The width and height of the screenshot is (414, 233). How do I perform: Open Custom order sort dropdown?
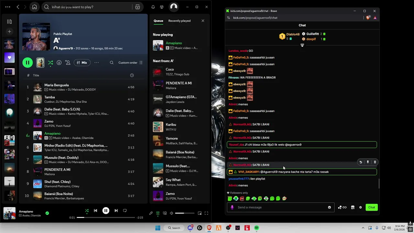click(x=130, y=62)
